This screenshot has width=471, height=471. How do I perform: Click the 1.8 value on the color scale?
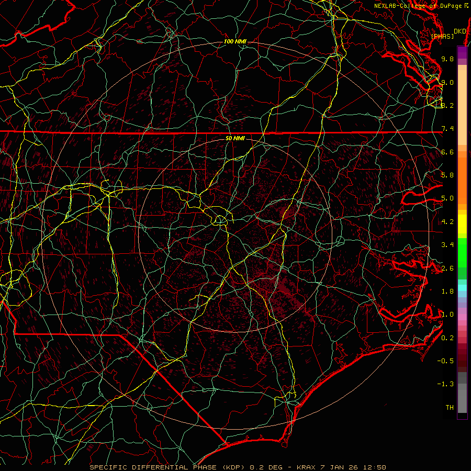click(x=447, y=291)
